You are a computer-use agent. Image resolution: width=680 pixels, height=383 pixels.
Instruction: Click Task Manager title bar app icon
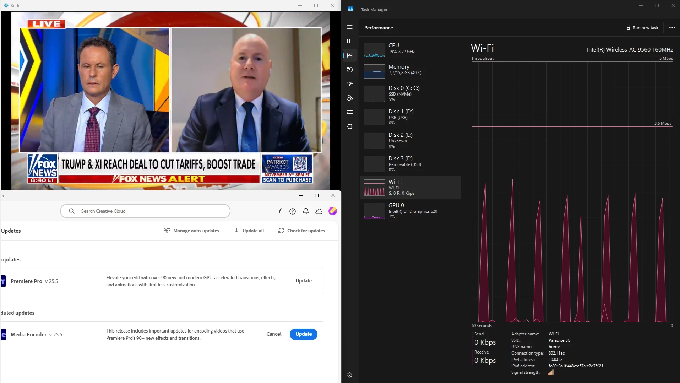pyautogui.click(x=350, y=9)
